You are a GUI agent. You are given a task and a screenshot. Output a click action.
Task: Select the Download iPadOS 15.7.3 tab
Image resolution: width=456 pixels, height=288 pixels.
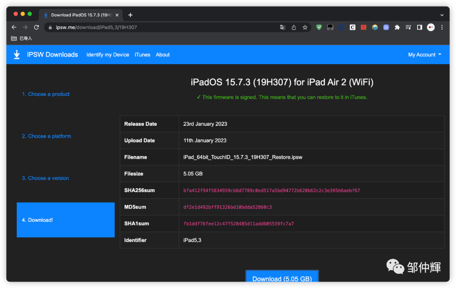coord(81,15)
